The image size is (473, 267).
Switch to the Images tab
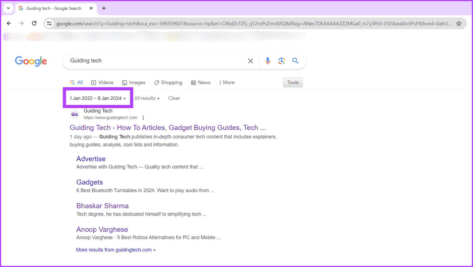(134, 83)
